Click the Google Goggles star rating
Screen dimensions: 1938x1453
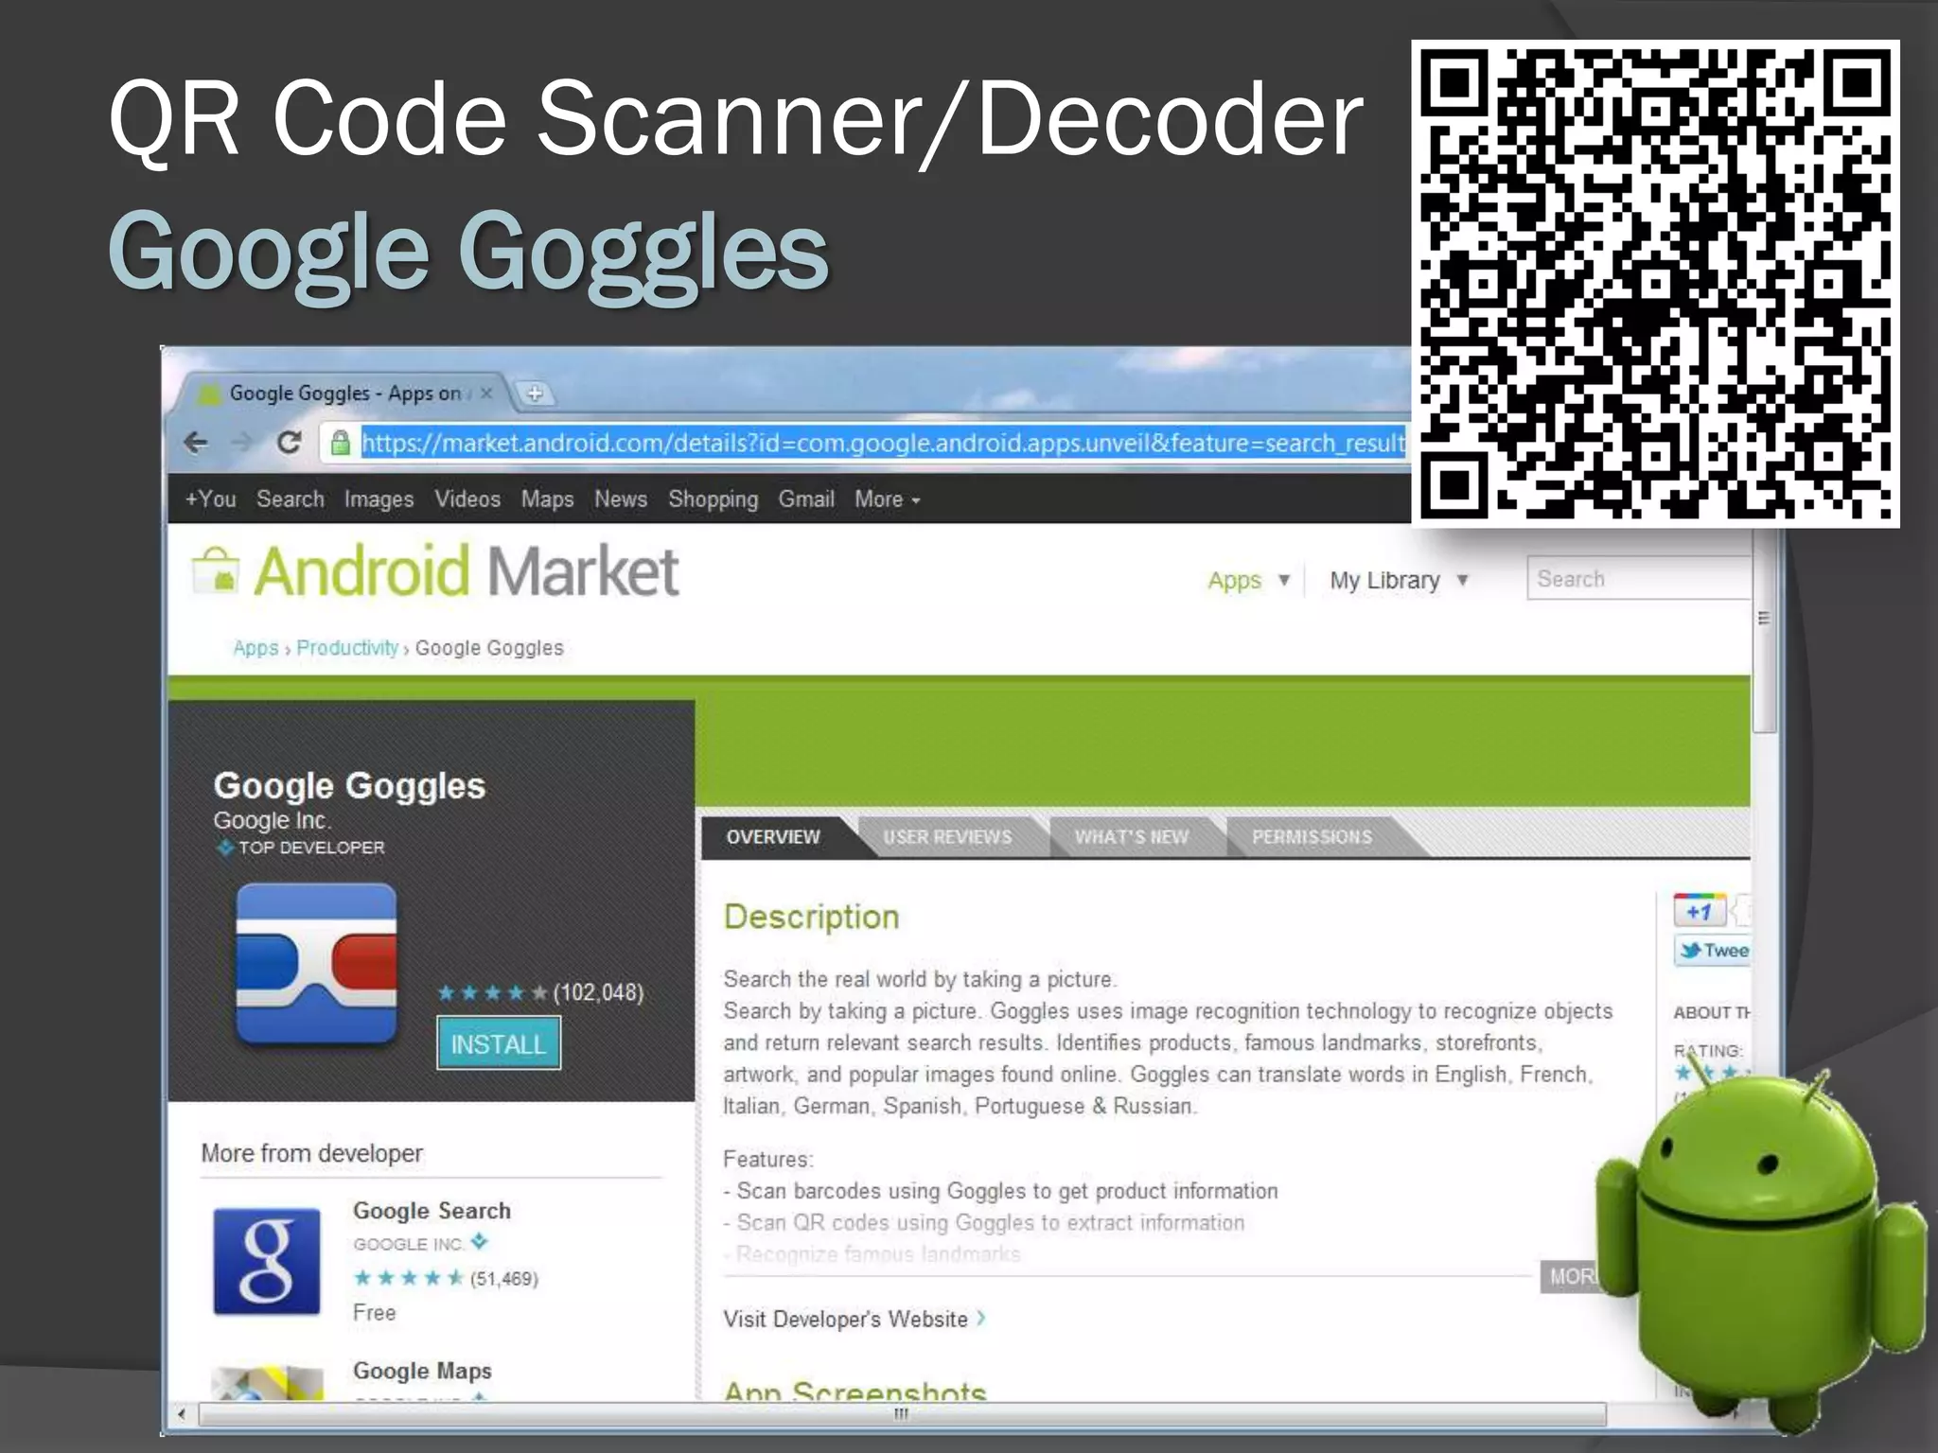click(492, 993)
